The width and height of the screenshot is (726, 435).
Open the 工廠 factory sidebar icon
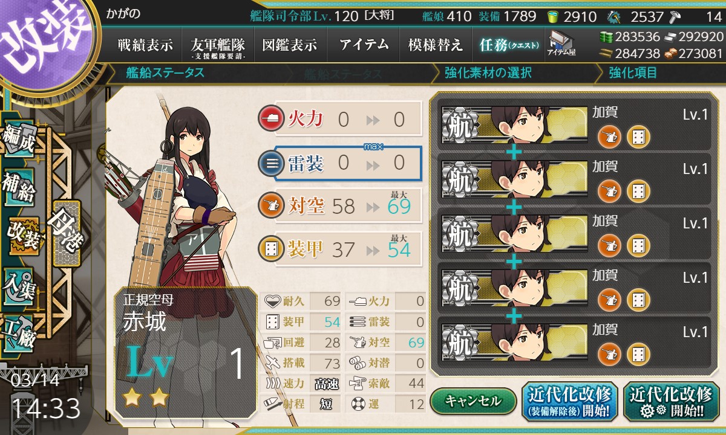(x=18, y=333)
